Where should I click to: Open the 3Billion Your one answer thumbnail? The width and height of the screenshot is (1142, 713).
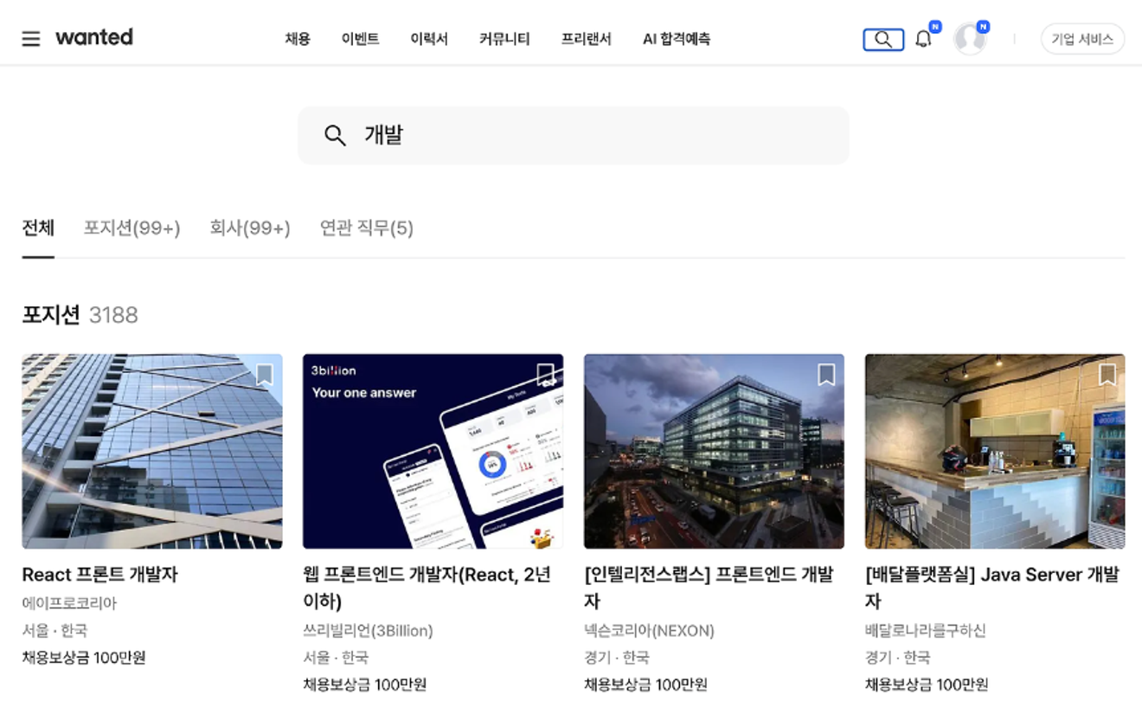(x=433, y=451)
